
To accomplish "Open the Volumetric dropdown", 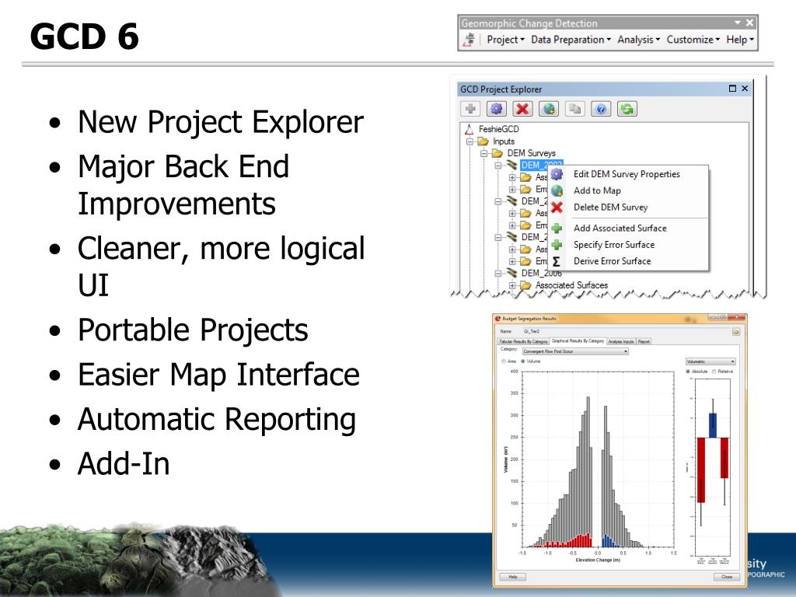I will 710,361.
